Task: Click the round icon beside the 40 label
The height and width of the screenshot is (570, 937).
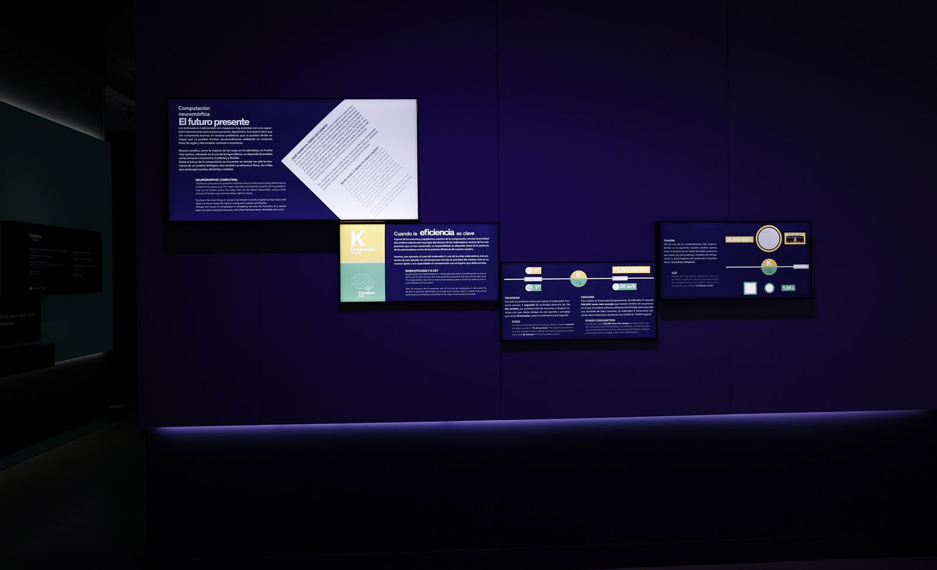Action: click(x=529, y=271)
